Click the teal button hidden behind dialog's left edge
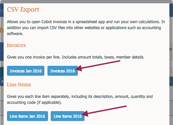Image resolution: width=173 pixels, height=125 pixels. [2, 72]
